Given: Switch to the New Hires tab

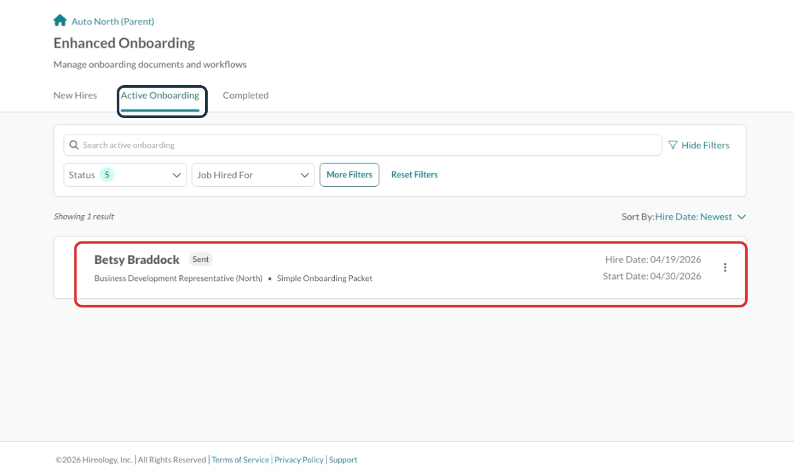Looking at the screenshot, I should 75,95.
